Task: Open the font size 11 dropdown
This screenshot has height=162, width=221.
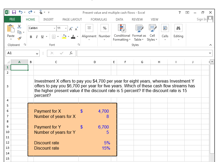Action: point(66,28)
